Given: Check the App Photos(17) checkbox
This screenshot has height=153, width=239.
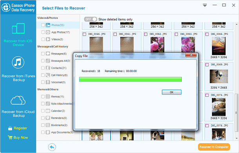Looking at the screenshot, I should (x=43, y=32).
